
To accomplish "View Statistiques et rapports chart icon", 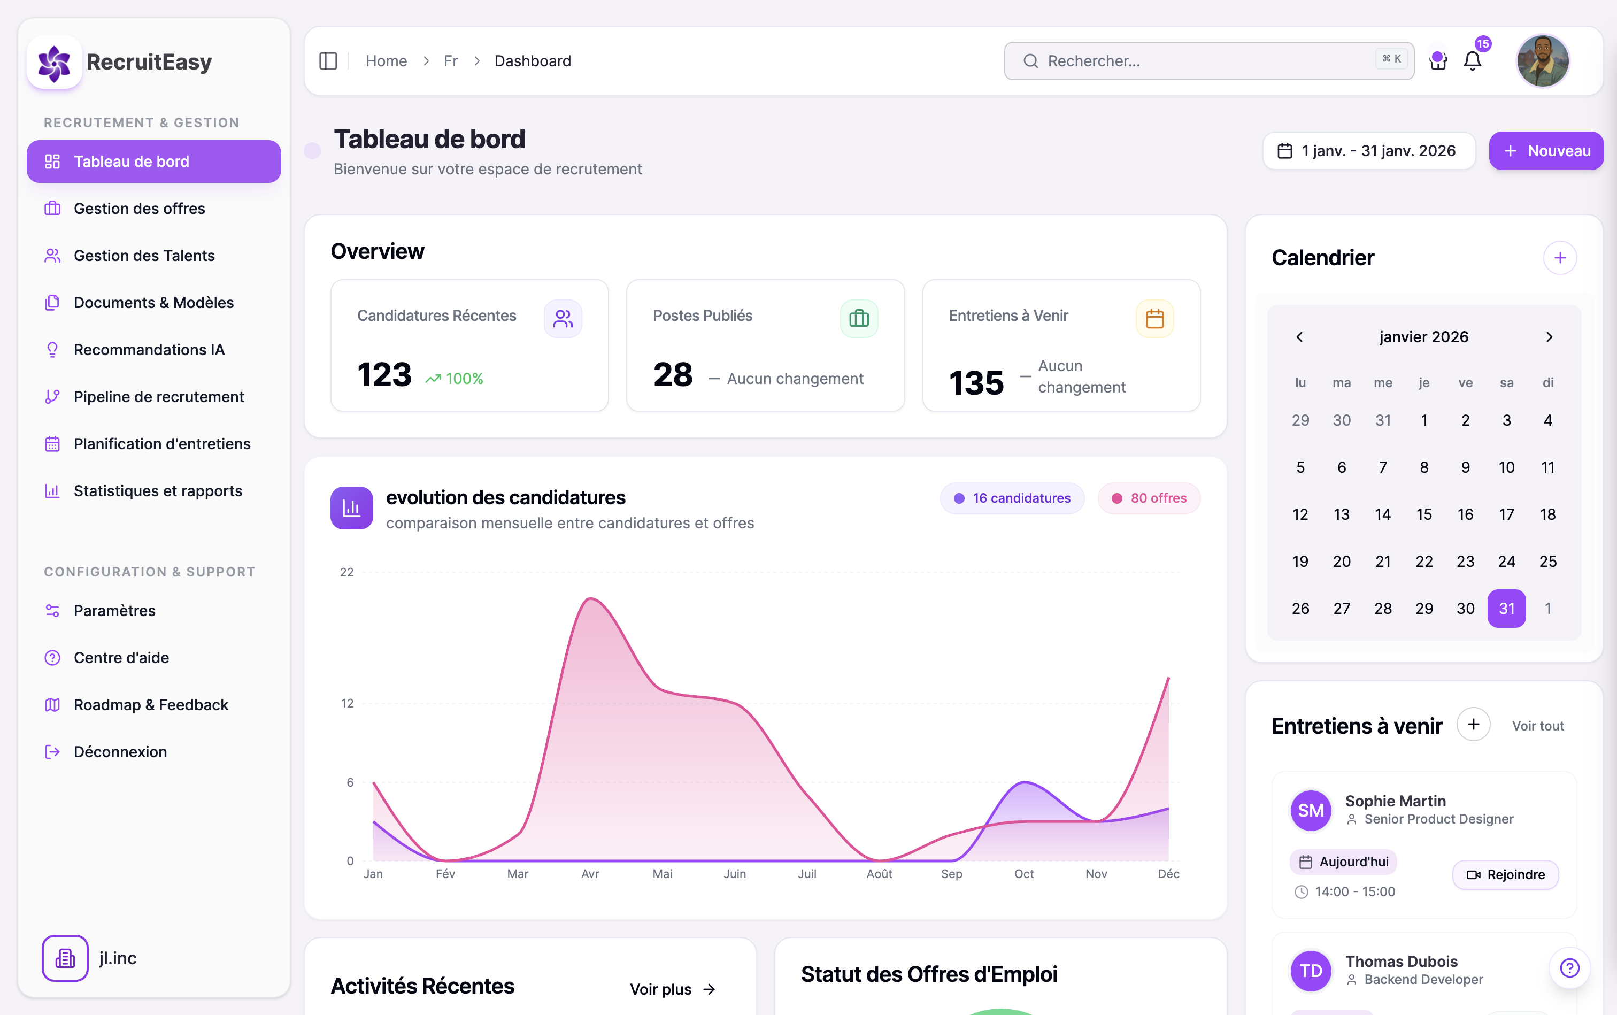I will pos(53,491).
